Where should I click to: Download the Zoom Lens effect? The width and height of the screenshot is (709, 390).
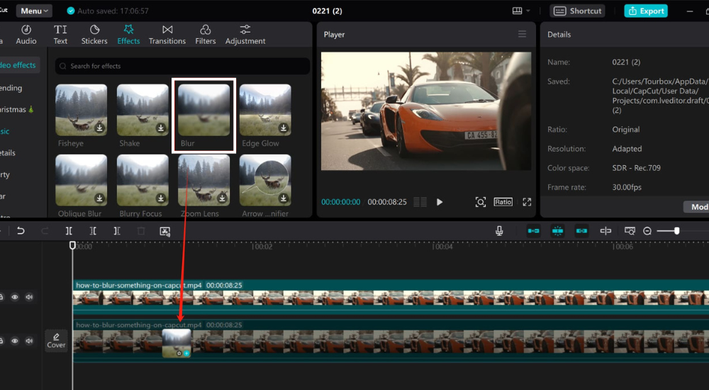coord(222,198)
